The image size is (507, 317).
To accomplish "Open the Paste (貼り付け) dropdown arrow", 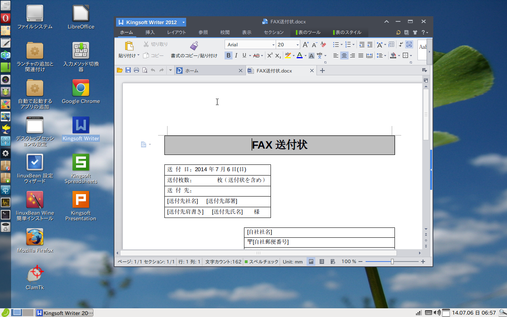I will pos(138,56).
